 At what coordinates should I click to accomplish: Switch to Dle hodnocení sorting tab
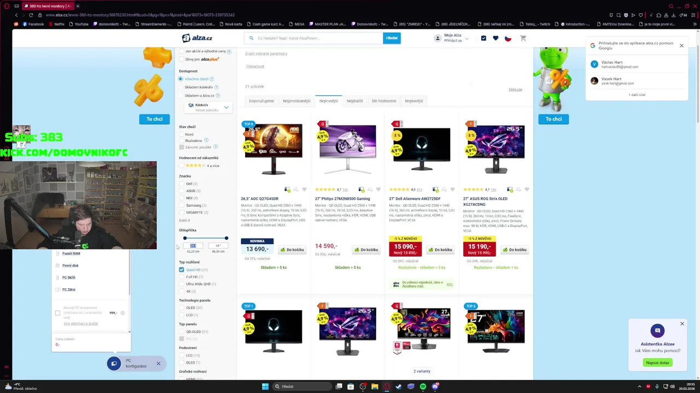(384, 101)
